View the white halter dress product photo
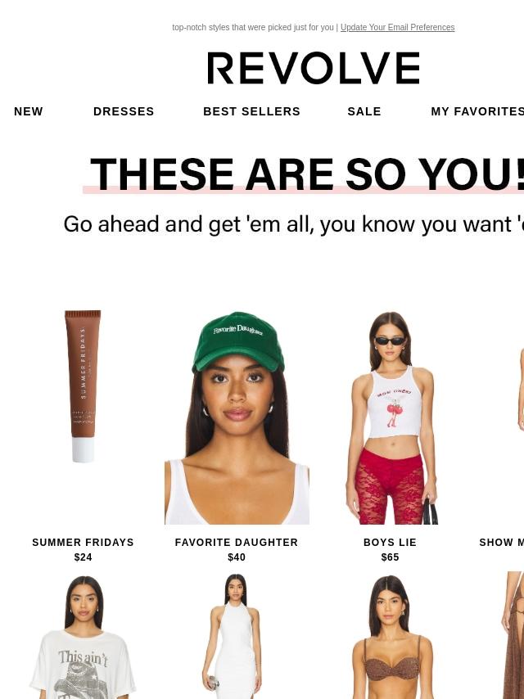Viewport: 524px width, 699px height. point(237,636)
